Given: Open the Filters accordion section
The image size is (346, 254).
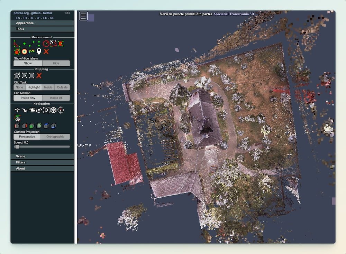Looking at the screenshot, I should tap(42, 162).
